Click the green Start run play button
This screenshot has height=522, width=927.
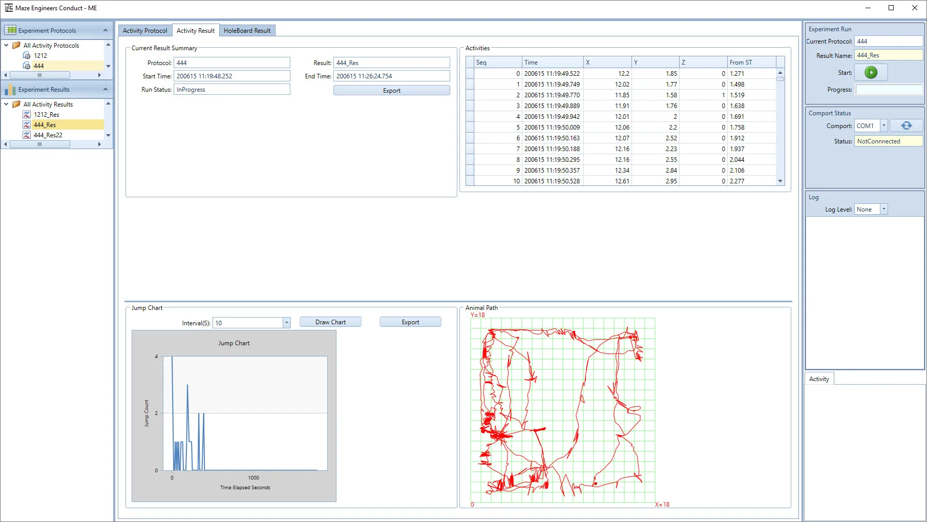click(x=871, y=73)
